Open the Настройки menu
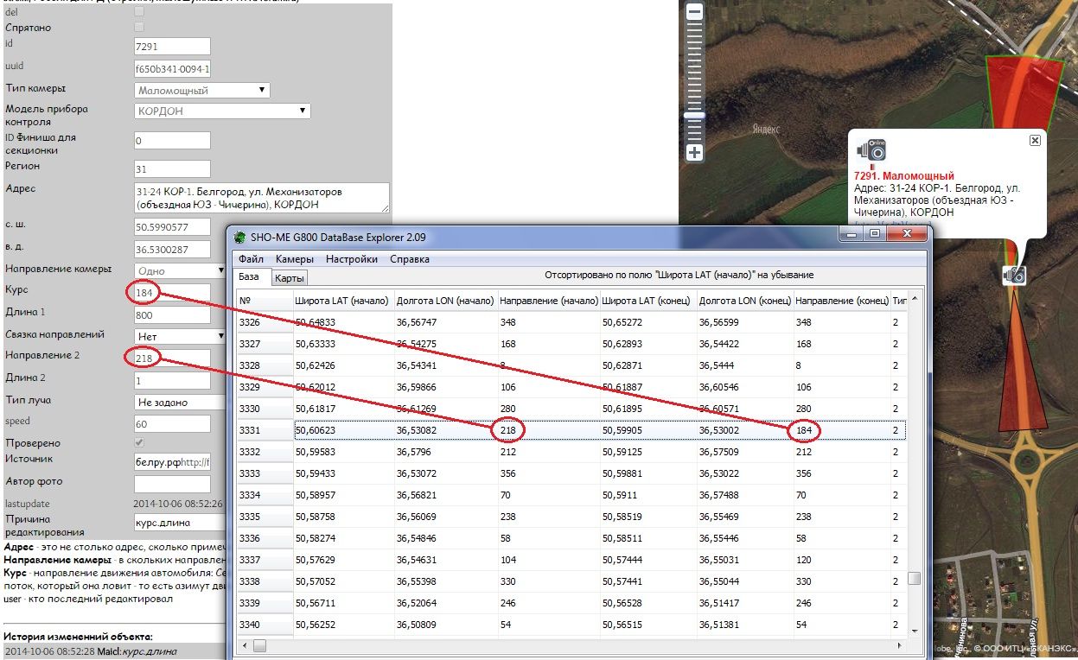1078x660 pixels. pyautogui.click(x=352, y=259)
